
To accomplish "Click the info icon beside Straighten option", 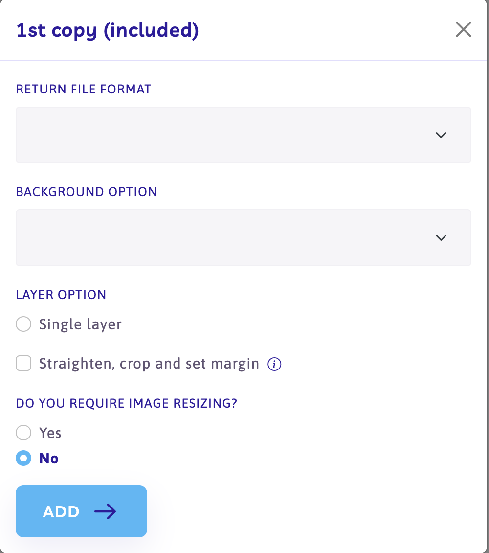I will click(274, 364).
